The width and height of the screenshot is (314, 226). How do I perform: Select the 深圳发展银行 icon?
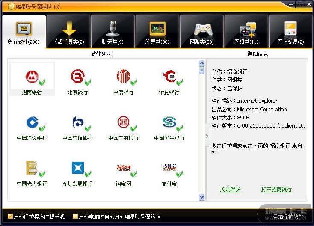click(x=78, y=168)
